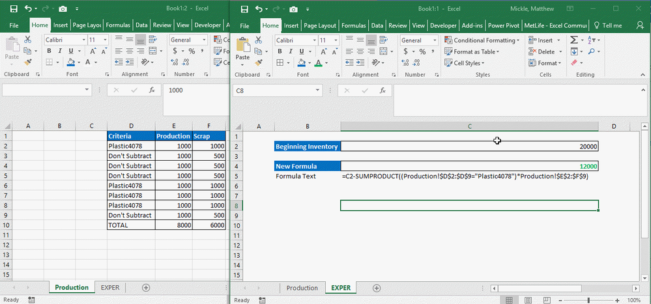Click the new sheet plus button in right window
This screenshot has width=651, height=304.
(377, 288)
